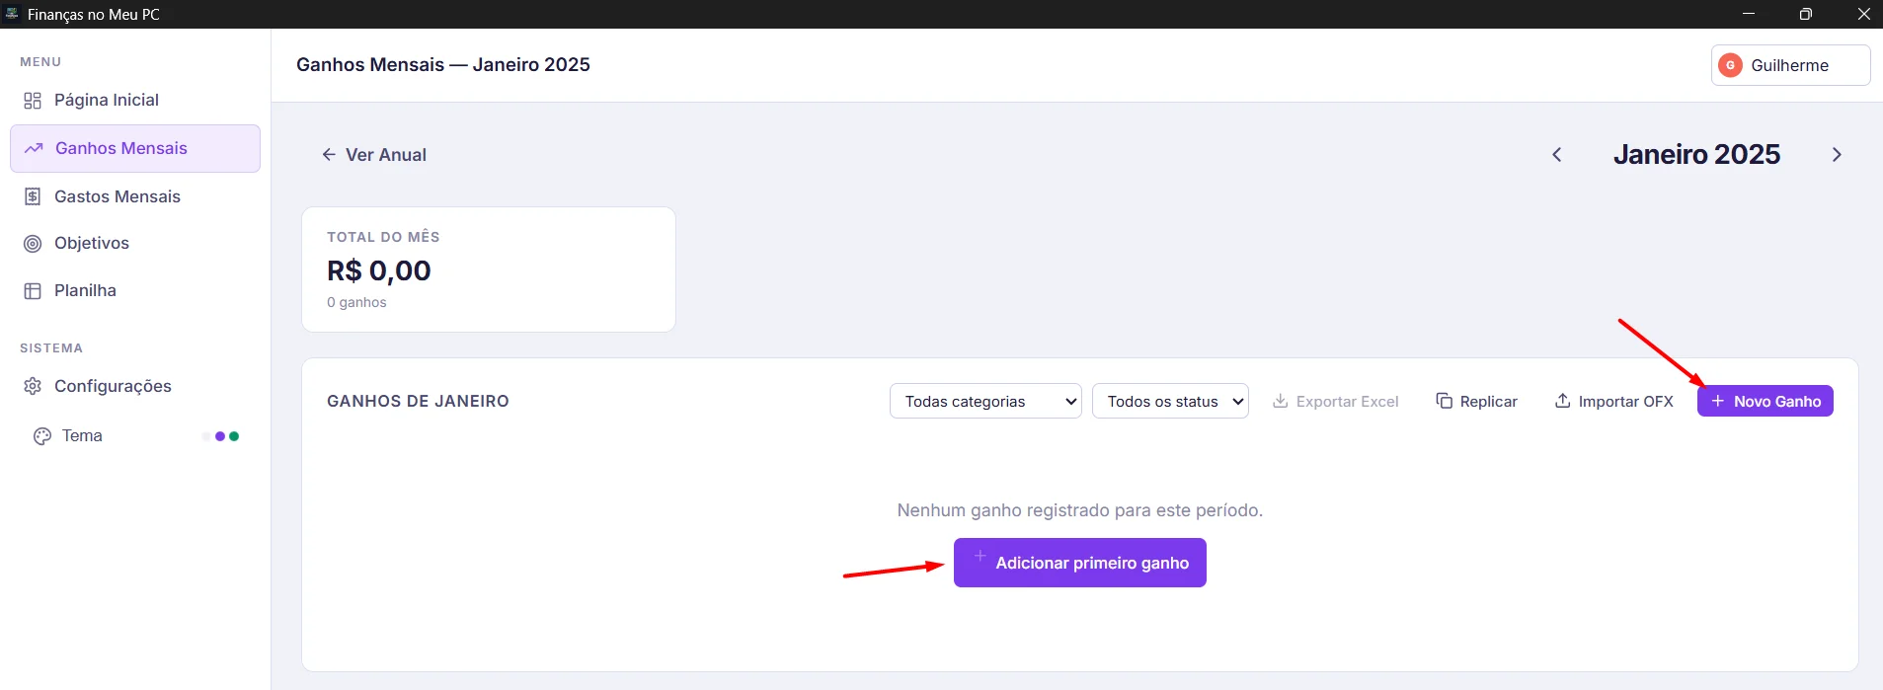Screen dimensions: 1883x690
Task: Click the Página Inicial dashboard icon
Action: pyautogui.click(x=33, y=101)
